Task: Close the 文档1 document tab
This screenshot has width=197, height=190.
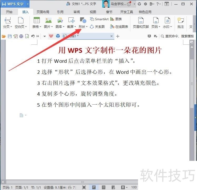Action: [111, 36]
